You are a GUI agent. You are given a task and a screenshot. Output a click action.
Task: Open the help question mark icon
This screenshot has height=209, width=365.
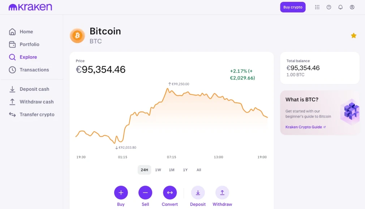pos(329,7)
